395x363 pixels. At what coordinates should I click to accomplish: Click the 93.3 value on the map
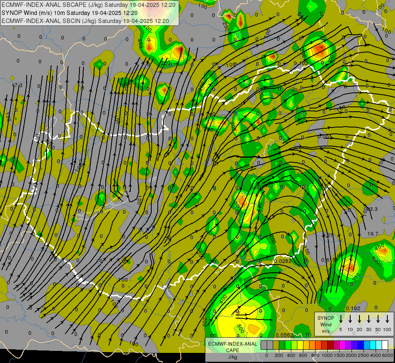point(372,209)
